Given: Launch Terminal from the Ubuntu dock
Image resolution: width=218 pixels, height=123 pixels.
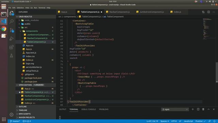Looking at the screenshot, I should click(x=4, y=14).
